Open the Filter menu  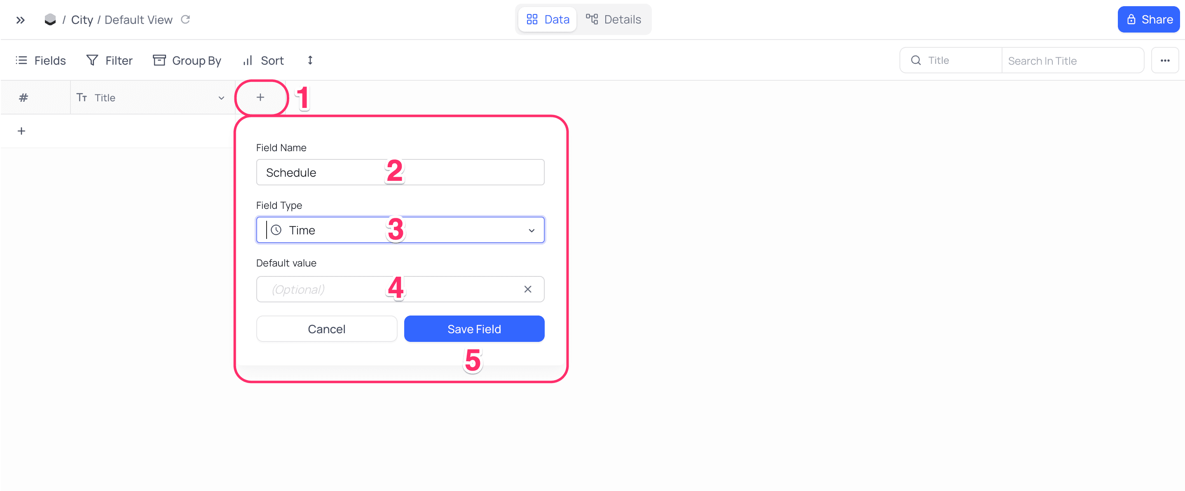tap(110, 60)
